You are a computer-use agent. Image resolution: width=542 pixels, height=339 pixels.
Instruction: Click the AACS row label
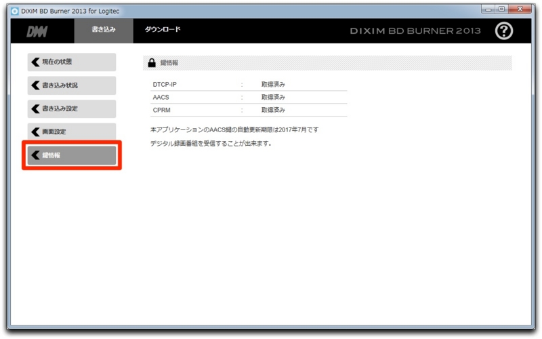[161, 97]
